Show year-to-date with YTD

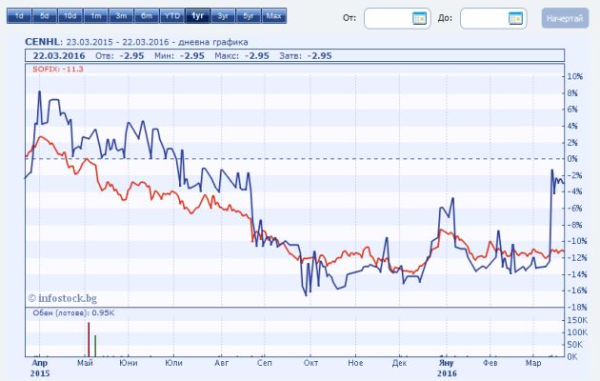coord(172,16)
